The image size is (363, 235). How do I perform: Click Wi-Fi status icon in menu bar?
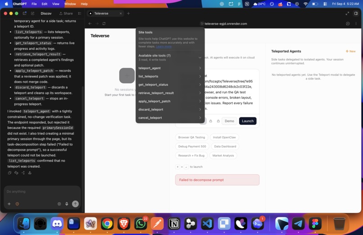(x=306, y=4)
